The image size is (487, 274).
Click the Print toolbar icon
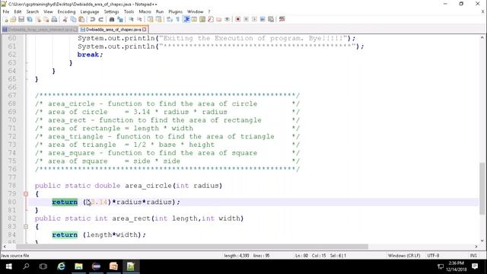point(54,19)
